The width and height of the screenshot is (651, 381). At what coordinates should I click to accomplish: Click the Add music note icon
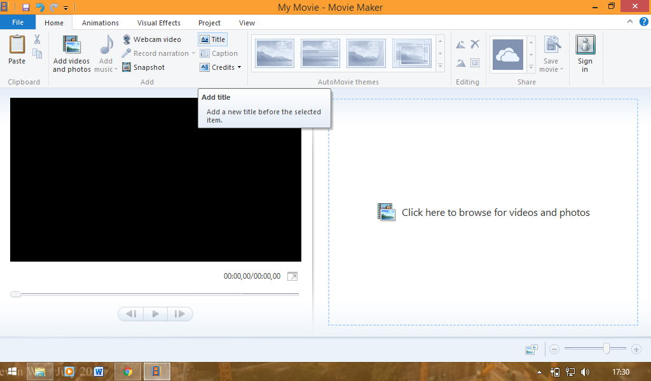click(106, 45)
